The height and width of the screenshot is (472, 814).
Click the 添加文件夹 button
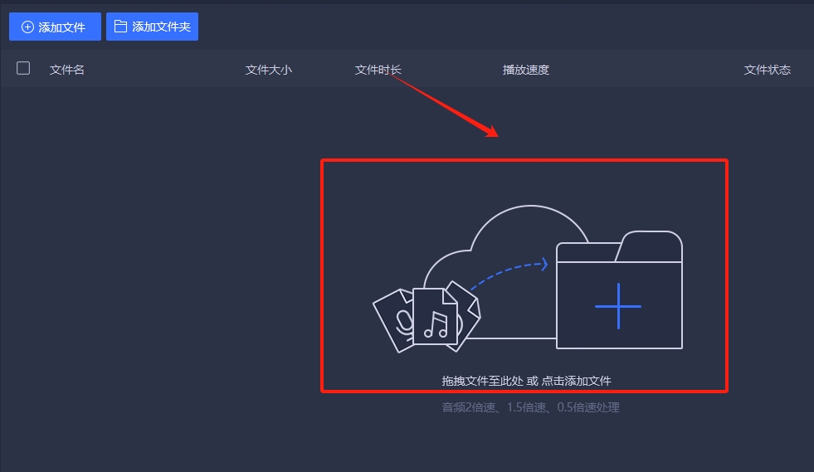(x=152, y=27)
